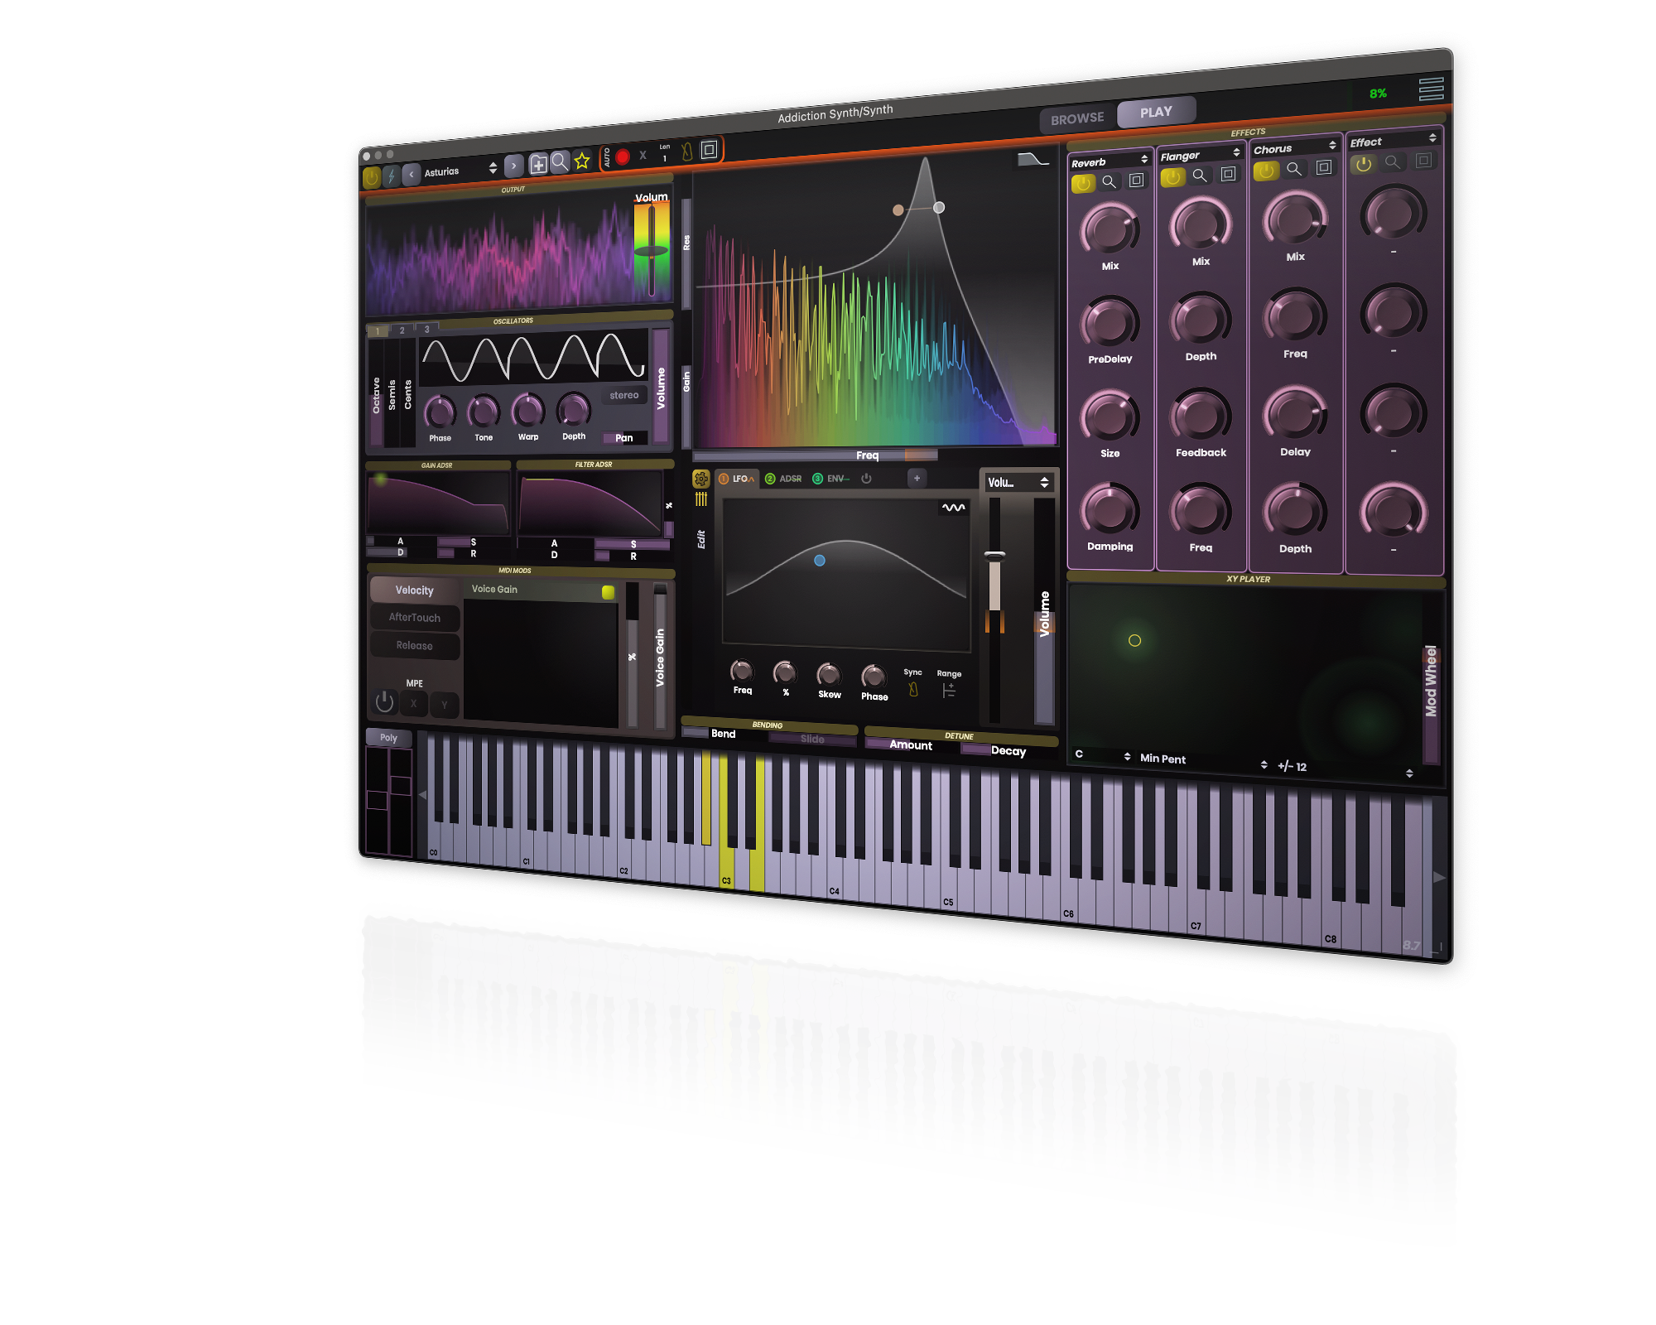
Task: Click the square window icon in recorder bar
Action: pos(709,149)
